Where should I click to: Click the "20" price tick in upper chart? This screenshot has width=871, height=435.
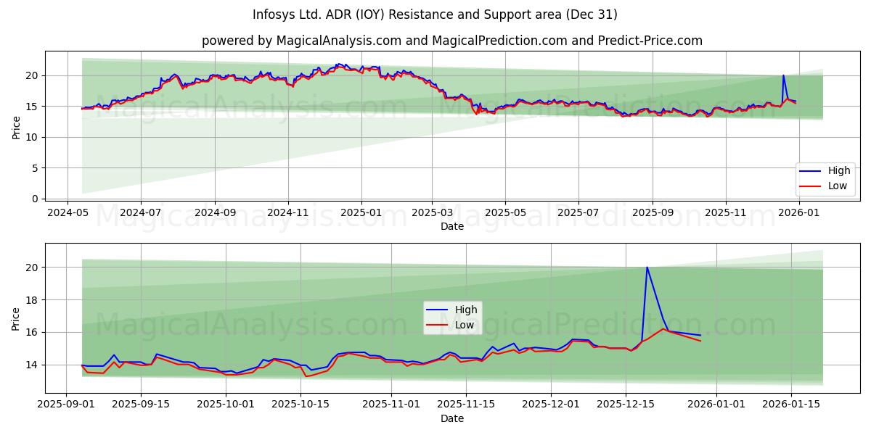(x=33, y=75)
